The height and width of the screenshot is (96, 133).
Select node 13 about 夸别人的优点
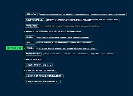click(43, 82)
